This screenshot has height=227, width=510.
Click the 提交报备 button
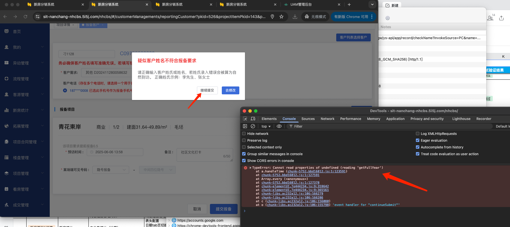[223, 209]
